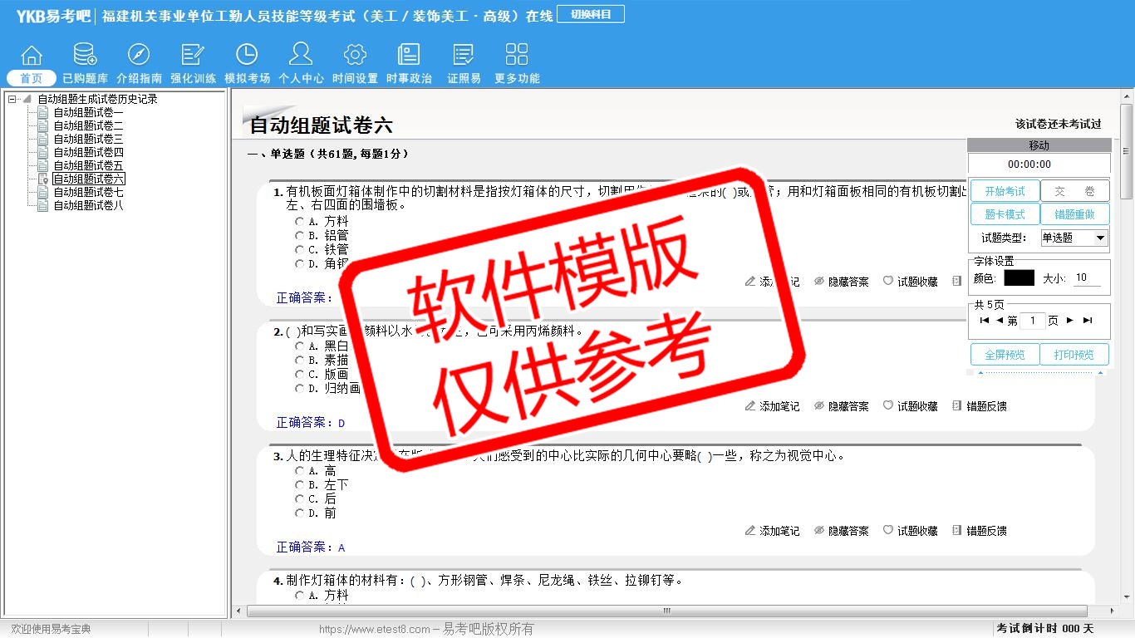The width and height of the screenshot is (1135, 638).
Task: Click the page number input field
Action: [x=1032, y=321]
